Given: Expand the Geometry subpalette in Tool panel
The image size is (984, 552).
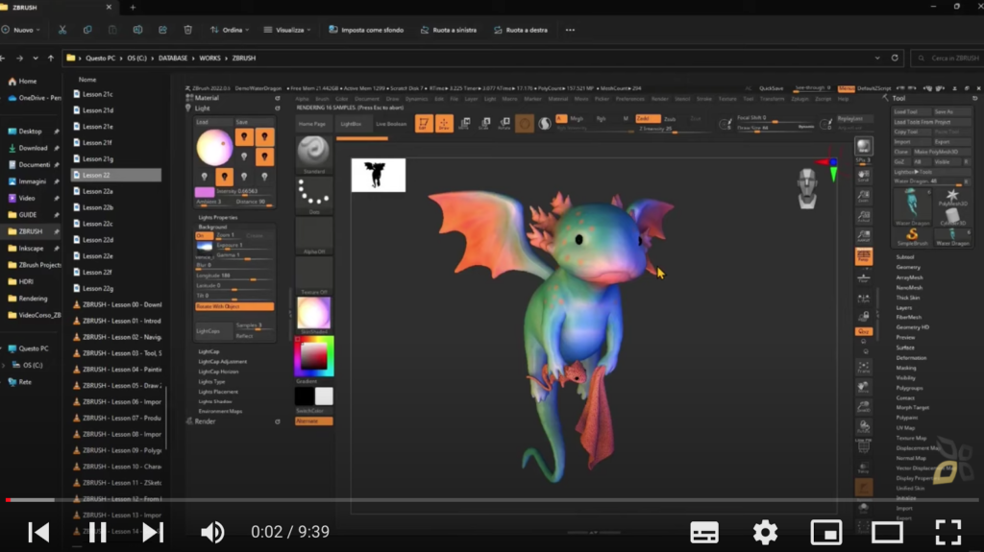Looking at the screenshot, I should (x=908, y=267).
